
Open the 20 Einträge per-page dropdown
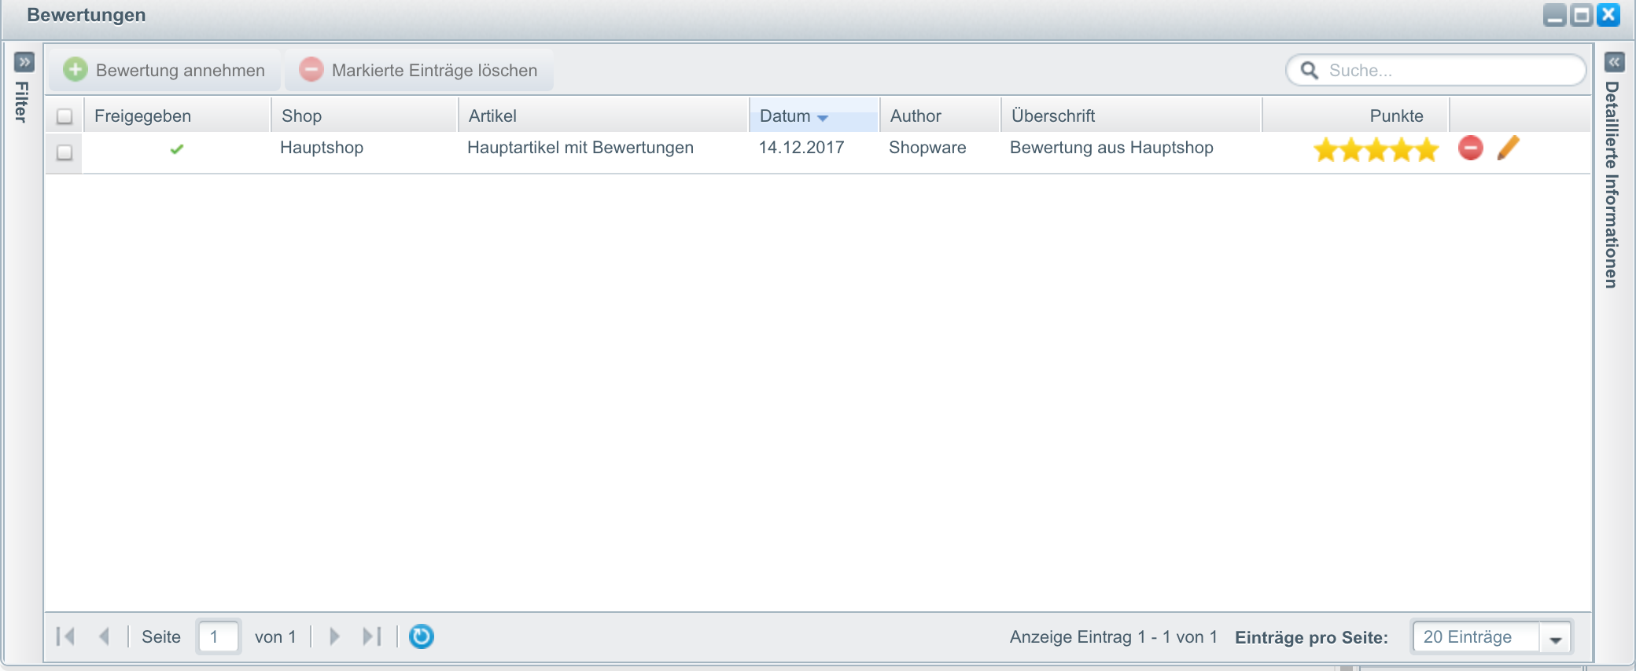(1492, 636)
